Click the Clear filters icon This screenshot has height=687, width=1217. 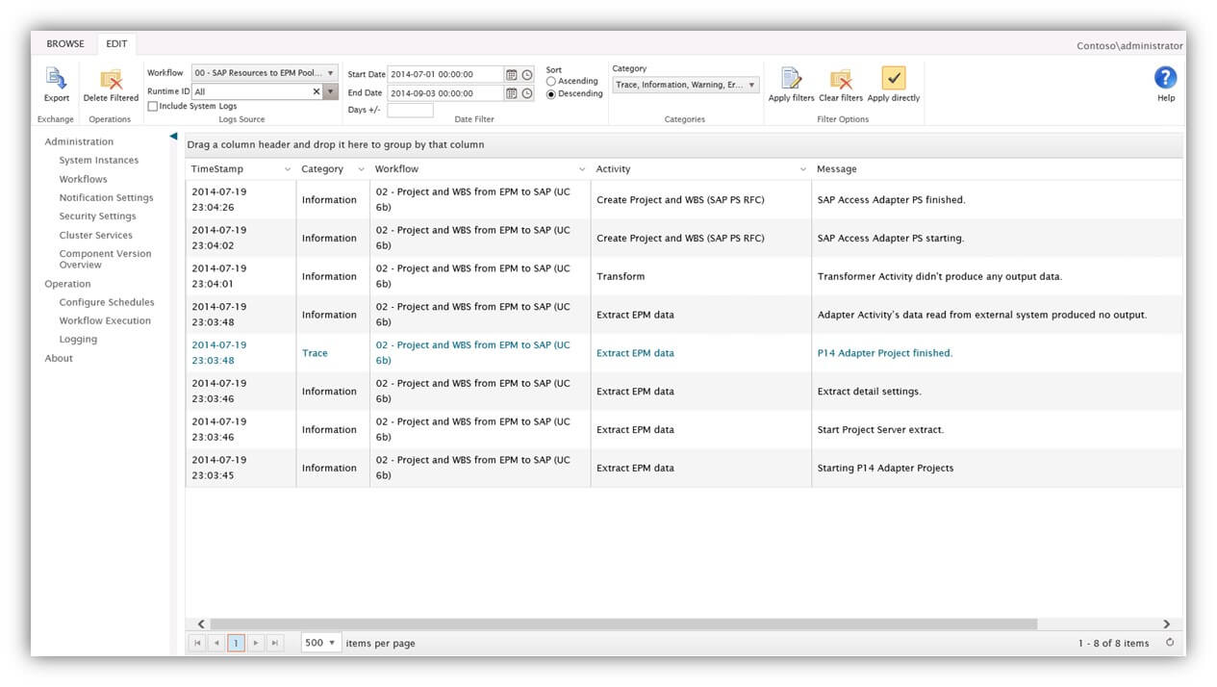tap(841, 79)
